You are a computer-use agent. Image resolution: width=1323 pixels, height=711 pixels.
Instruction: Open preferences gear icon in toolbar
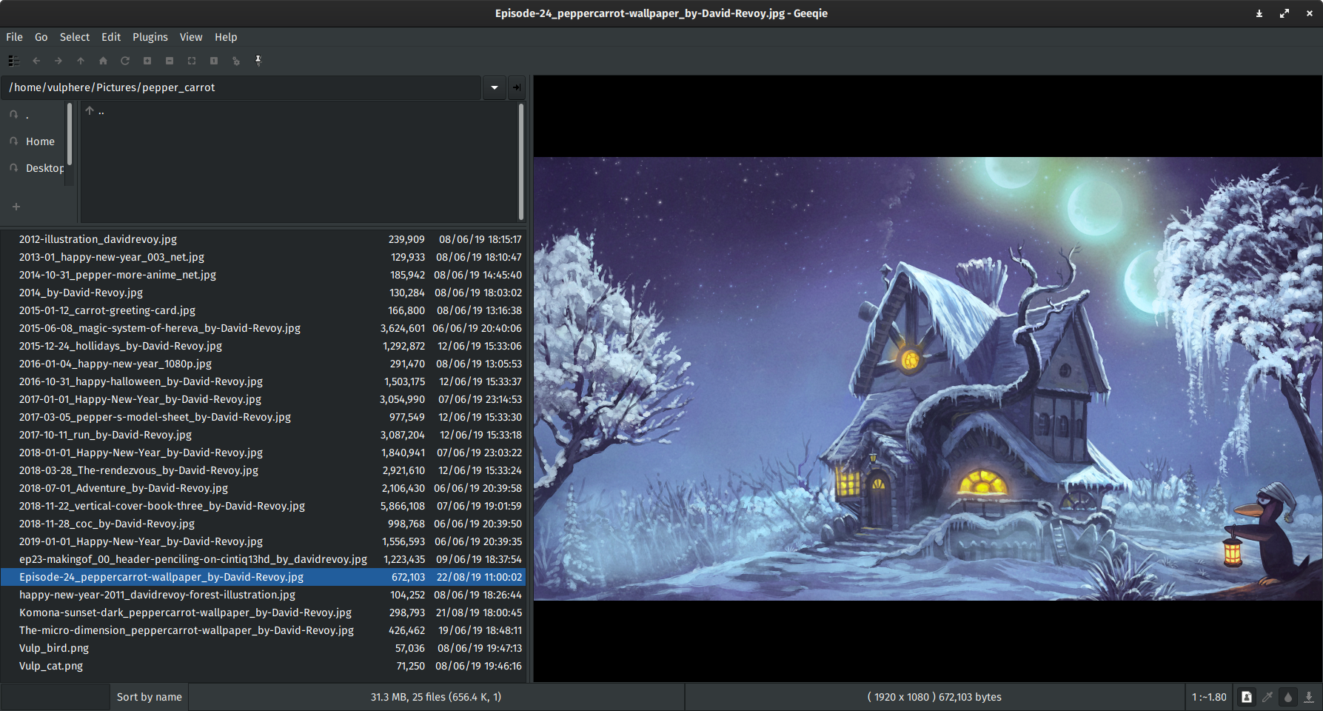[x=236, y=61]
